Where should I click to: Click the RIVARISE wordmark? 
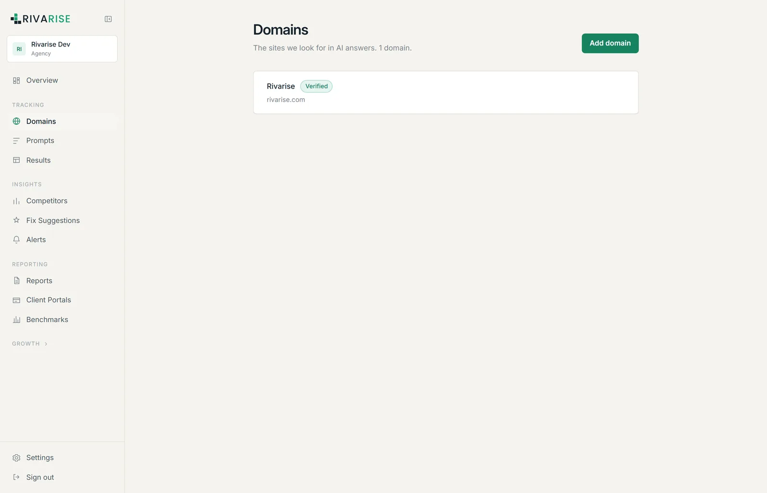point(46,19)
